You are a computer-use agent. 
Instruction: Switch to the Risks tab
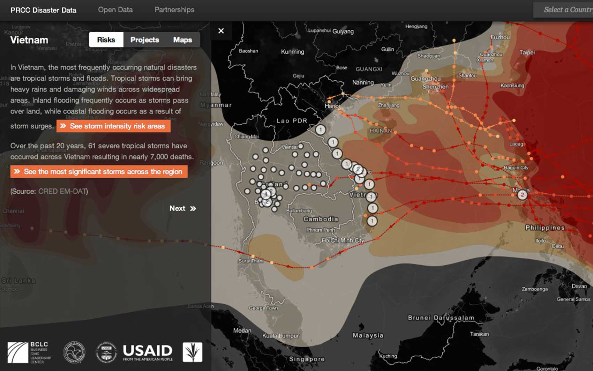tap(106, 40)
